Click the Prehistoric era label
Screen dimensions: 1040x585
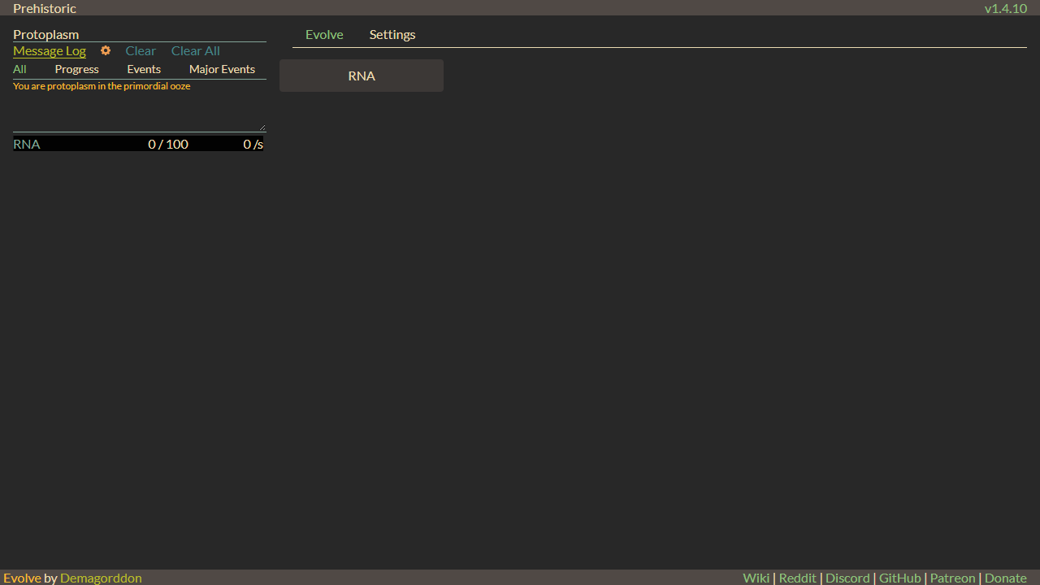45,8
